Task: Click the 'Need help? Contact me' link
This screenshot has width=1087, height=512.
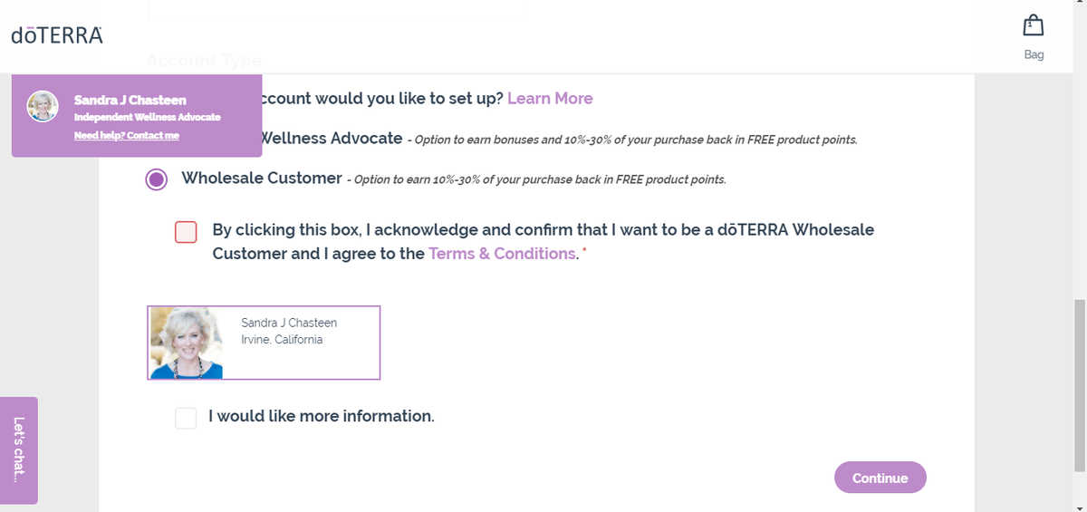Action: 127,135
